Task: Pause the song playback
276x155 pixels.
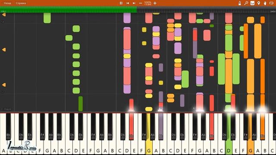Action: (x=121, y=3)
